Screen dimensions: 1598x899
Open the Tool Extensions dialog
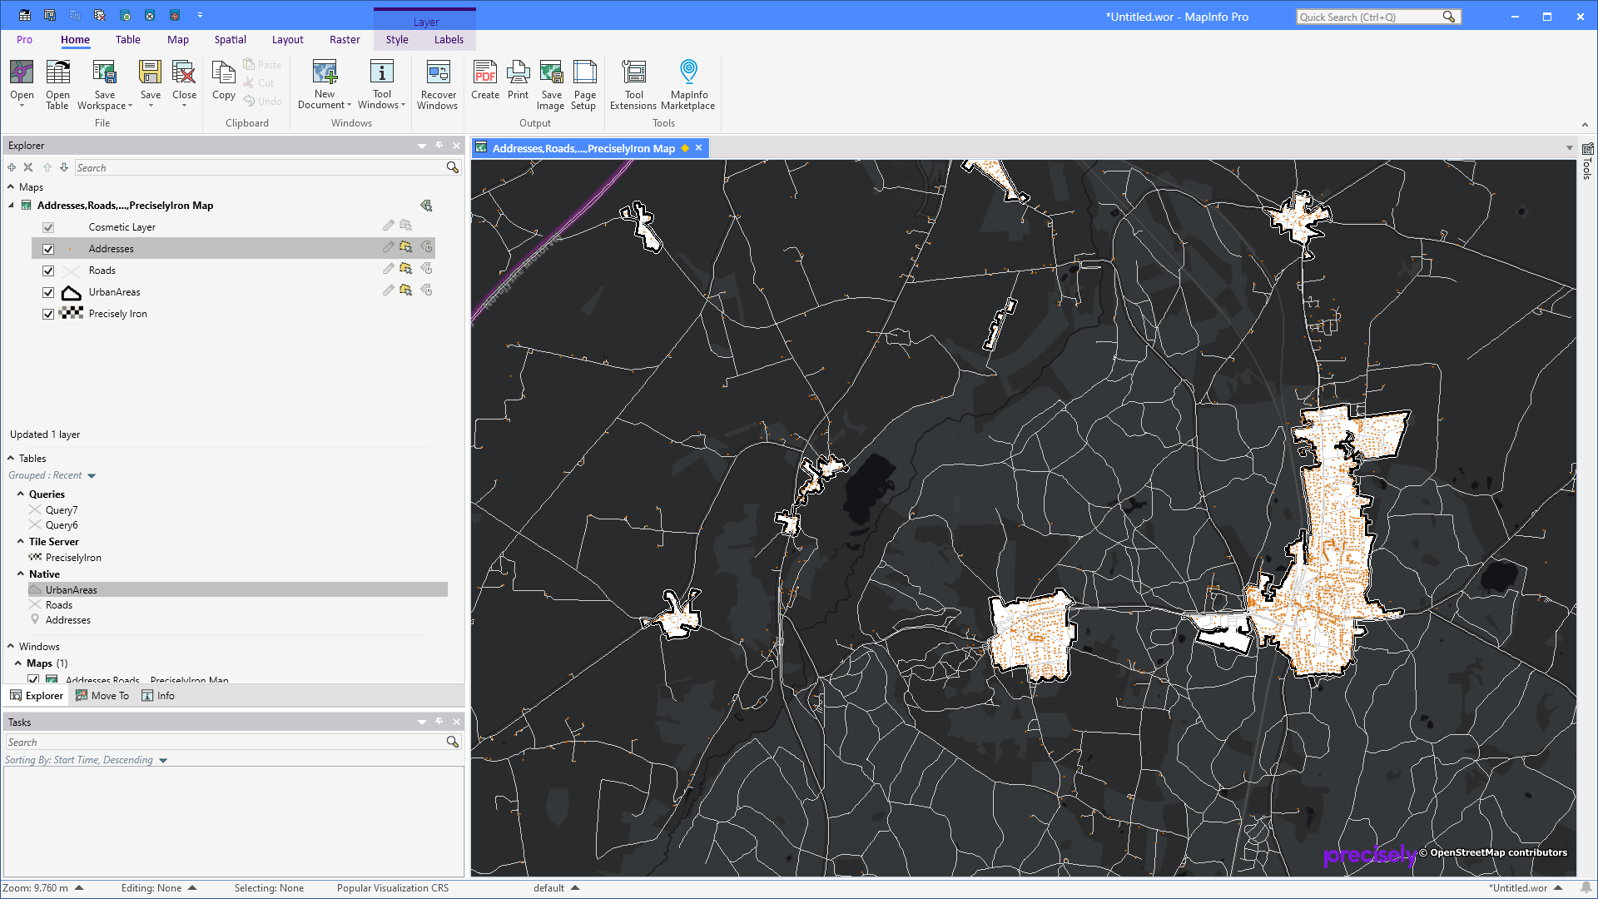(633, 82)
